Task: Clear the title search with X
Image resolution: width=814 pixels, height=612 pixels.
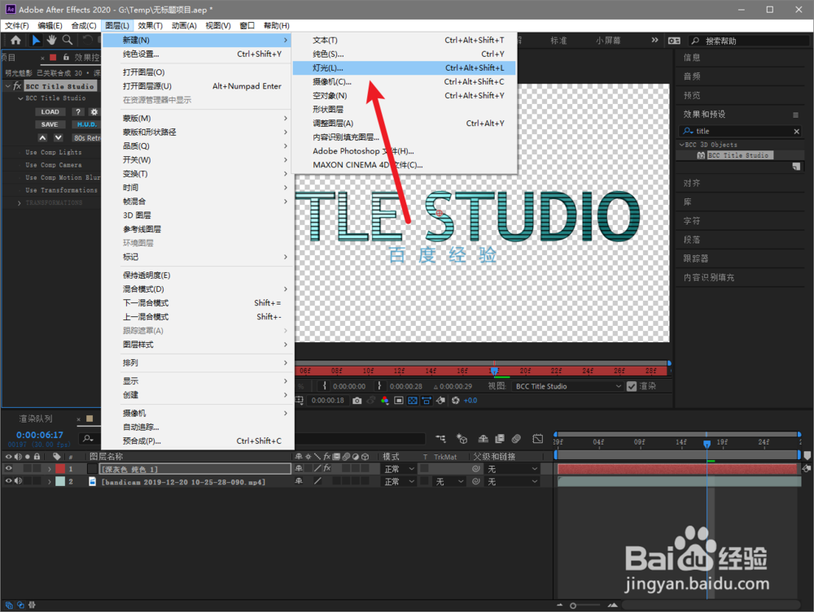Action: pyautogui.click(x=796, y=132)
